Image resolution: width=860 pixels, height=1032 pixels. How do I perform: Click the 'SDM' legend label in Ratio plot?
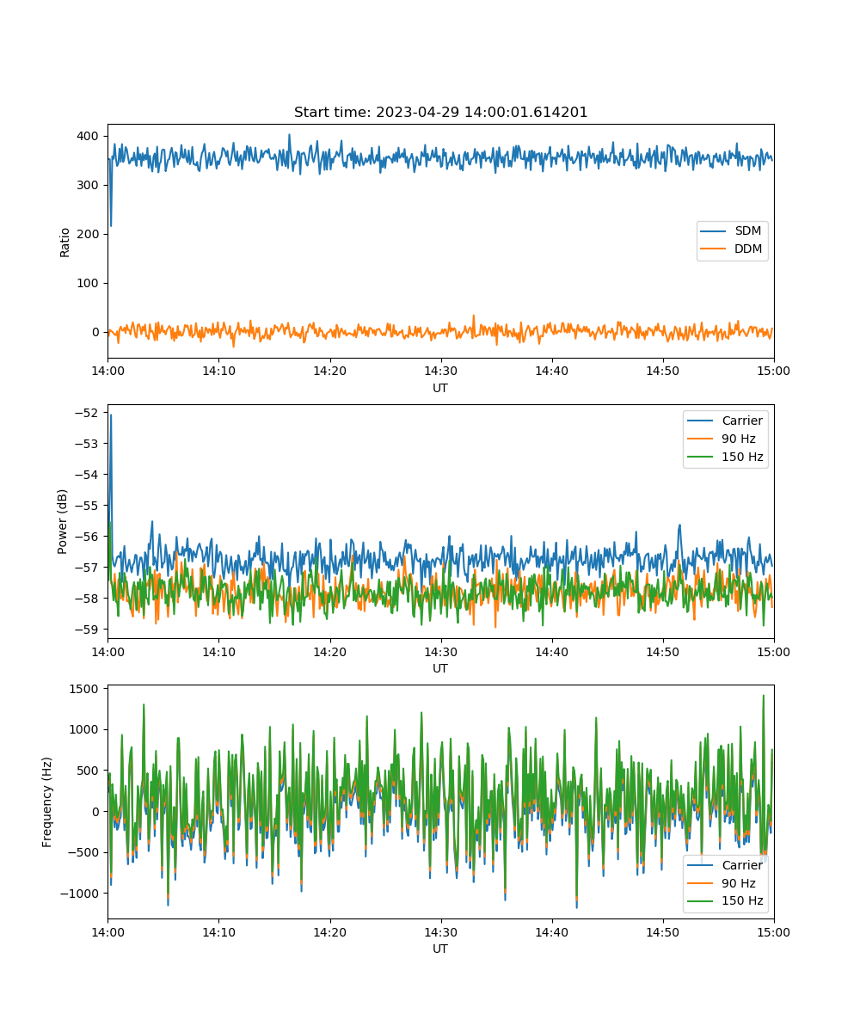coord(748,231)
